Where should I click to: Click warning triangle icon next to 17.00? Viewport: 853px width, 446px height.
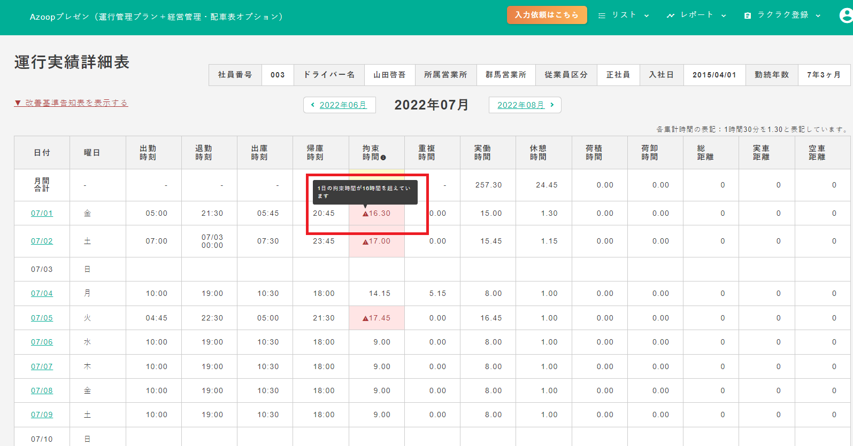point(365,242)
